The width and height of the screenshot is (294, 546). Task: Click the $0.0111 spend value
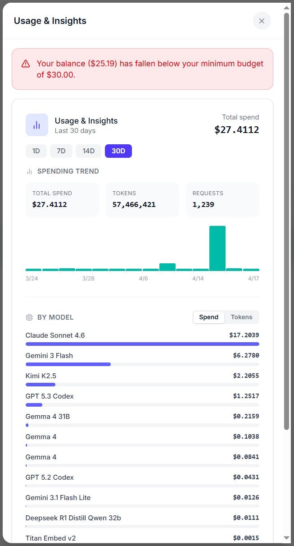[x=246, y=518]
